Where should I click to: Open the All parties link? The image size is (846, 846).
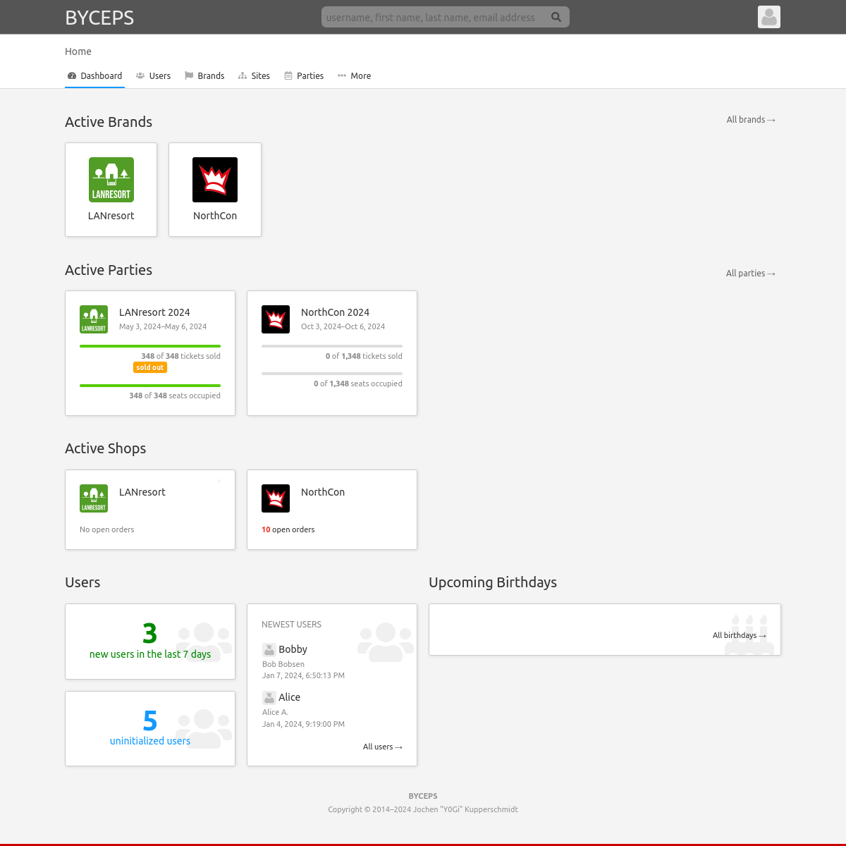(750, 274)
